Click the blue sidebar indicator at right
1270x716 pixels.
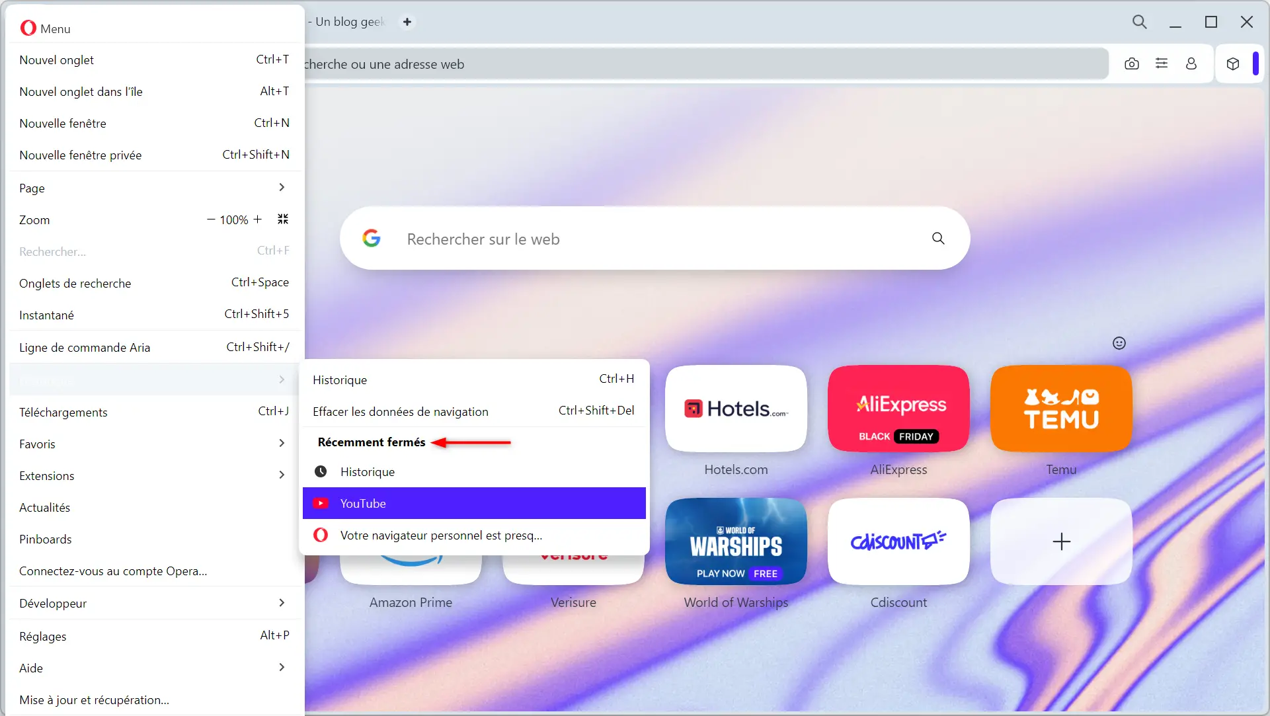click(1255, 63)
